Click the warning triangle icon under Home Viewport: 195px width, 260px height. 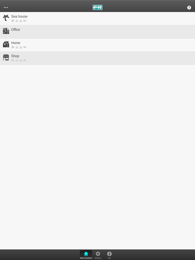coord(17,47)
